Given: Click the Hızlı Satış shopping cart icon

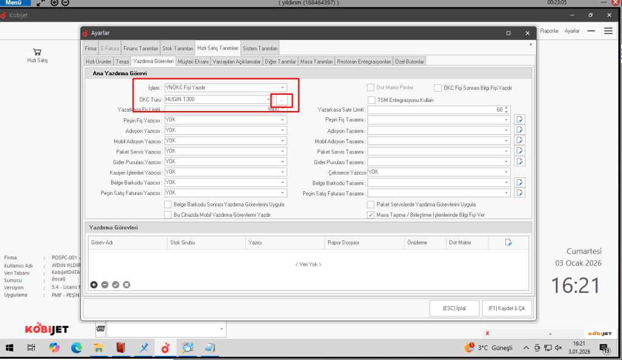Looking at the screenshot, I should tap(37, 52).
